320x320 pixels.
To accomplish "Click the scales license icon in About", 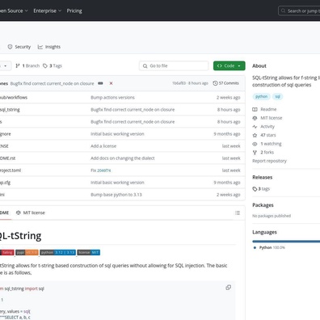I will (255, 118).
